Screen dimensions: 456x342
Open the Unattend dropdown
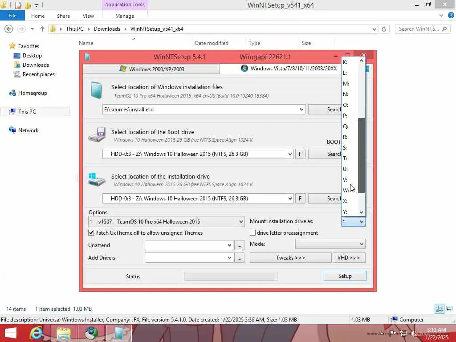pos(229,245)
